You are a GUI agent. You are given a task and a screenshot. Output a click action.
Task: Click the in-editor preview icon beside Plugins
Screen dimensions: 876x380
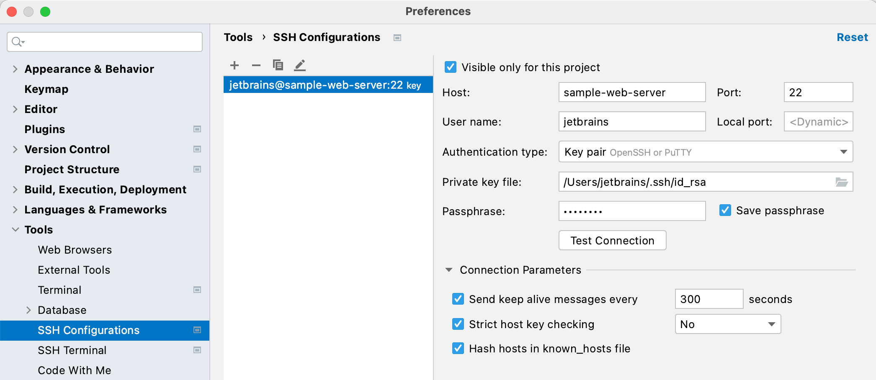(197, 129)
